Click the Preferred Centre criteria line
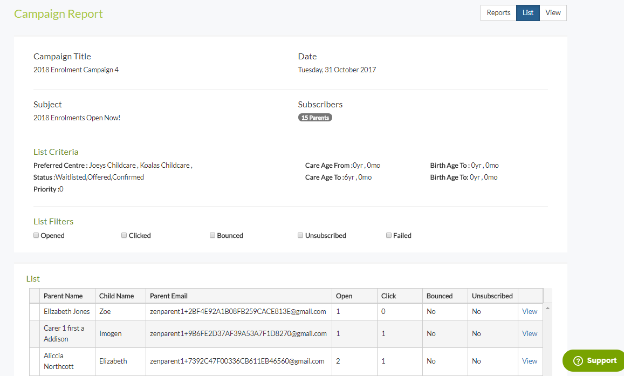624x376 pixels. coord(113,165)
